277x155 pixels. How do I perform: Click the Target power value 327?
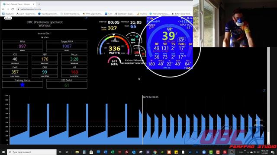[113, 28]
